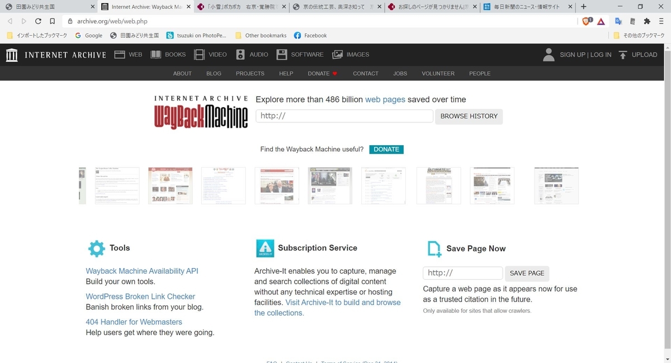Open Brave Shields lion icon

click(587, 21)
